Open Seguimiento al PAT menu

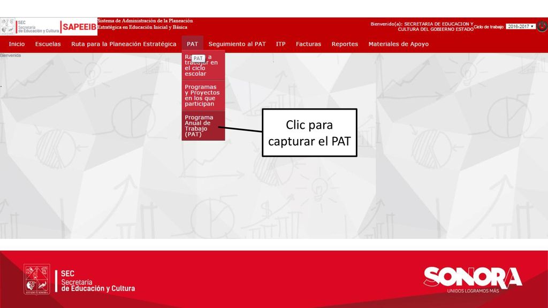click(x=237, y=44)
